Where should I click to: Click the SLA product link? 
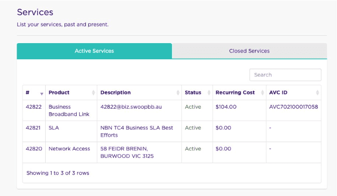54,128
